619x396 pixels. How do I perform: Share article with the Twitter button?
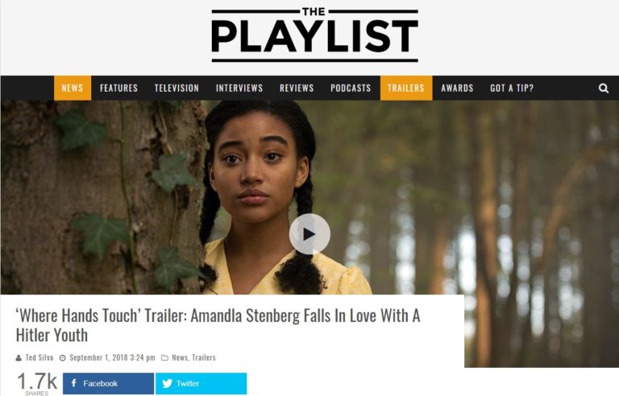(x=201, y=383)
